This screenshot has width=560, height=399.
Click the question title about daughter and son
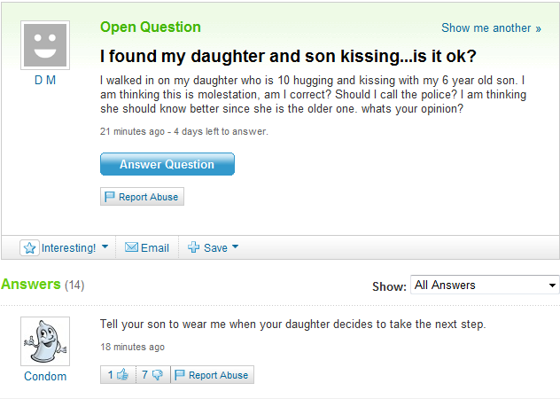(288, 57)
